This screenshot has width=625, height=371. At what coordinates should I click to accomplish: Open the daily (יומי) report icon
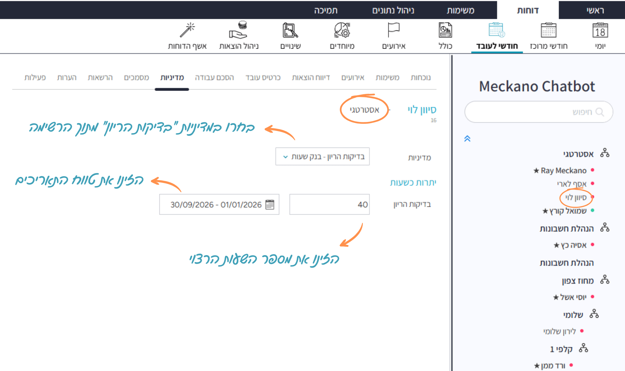click(600, 31)
